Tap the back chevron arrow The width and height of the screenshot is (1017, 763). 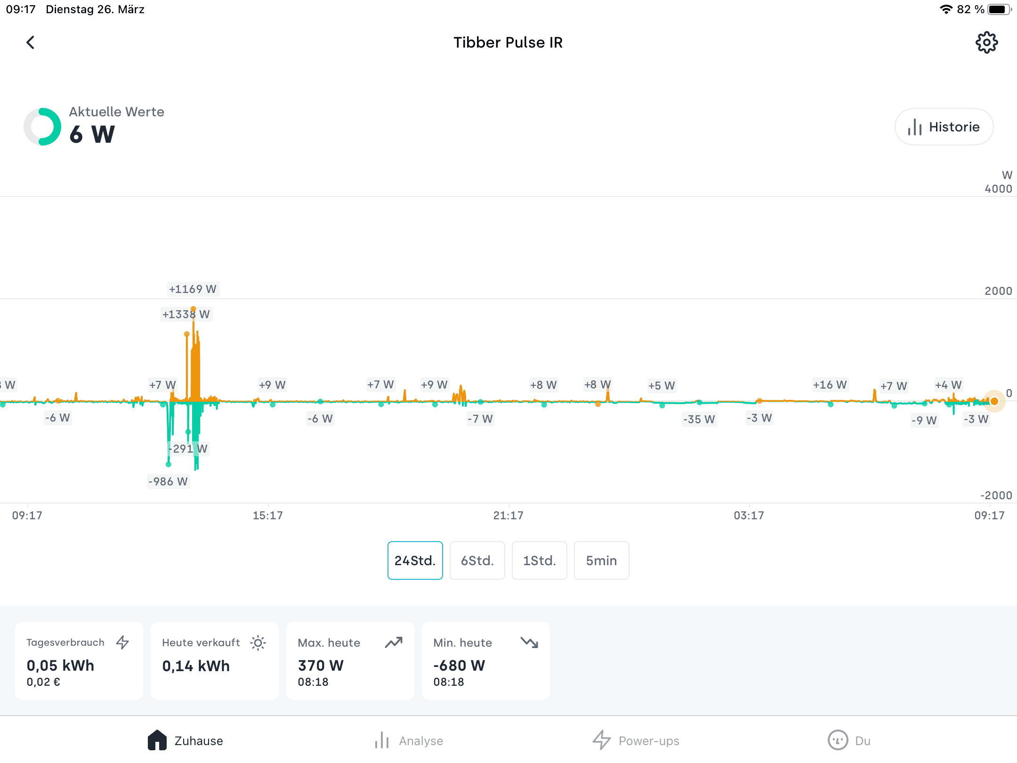(31, 43)
